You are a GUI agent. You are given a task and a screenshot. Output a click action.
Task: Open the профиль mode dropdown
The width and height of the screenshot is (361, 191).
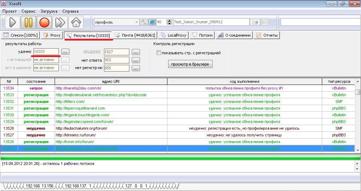(116, 22)
